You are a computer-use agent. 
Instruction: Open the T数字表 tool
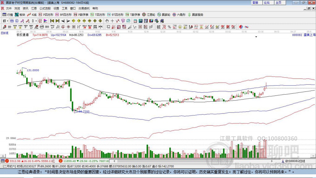(x=133, y=15)
